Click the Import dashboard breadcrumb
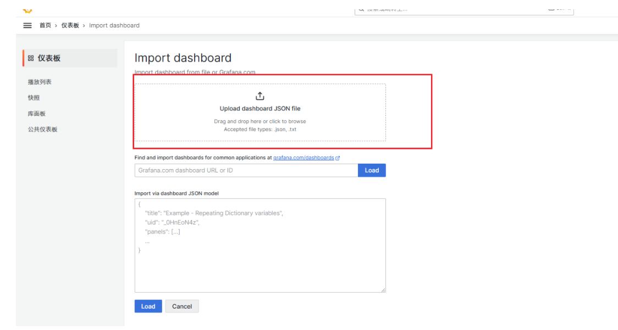The image size is (618, 330). tap(114, 26)
